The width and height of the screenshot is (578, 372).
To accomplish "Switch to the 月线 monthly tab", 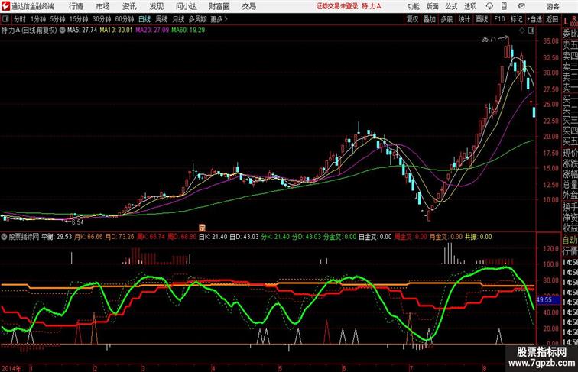I will coord(178,19).
